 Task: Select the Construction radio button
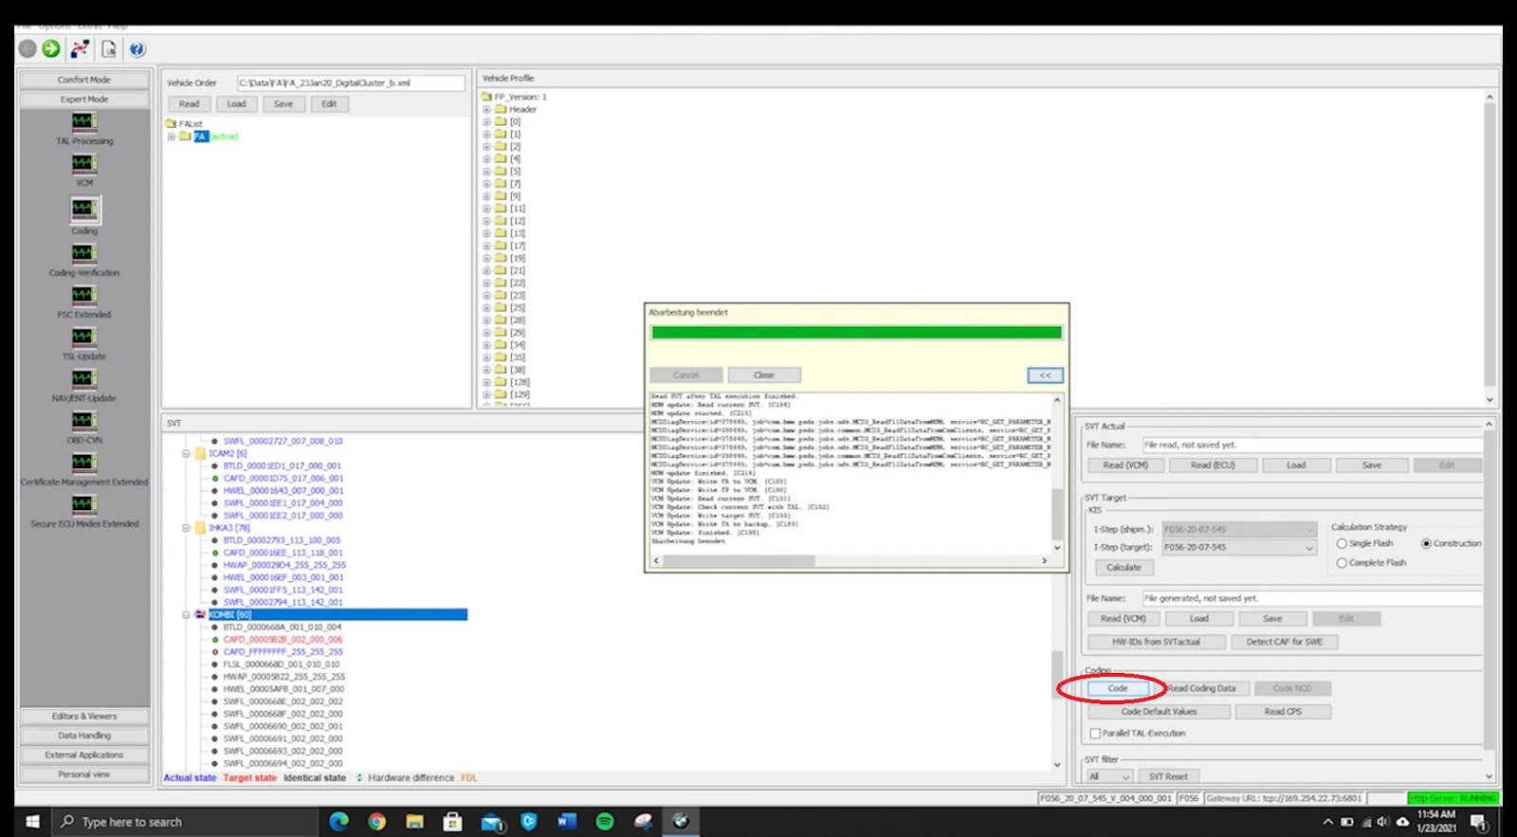click(1426, 544)
